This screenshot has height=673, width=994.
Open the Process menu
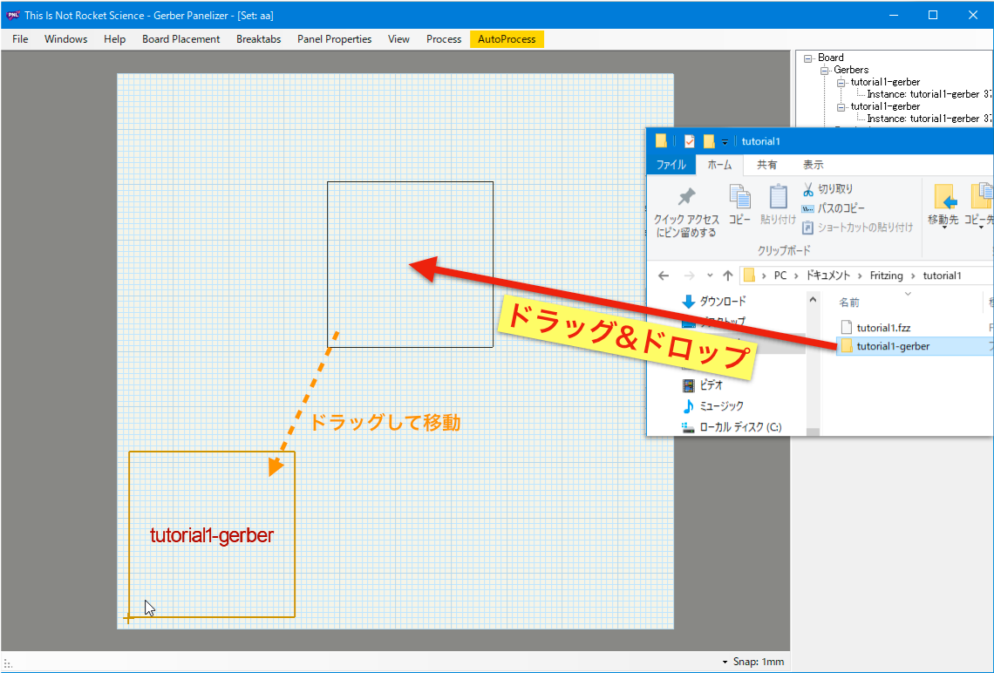(444, 39)
